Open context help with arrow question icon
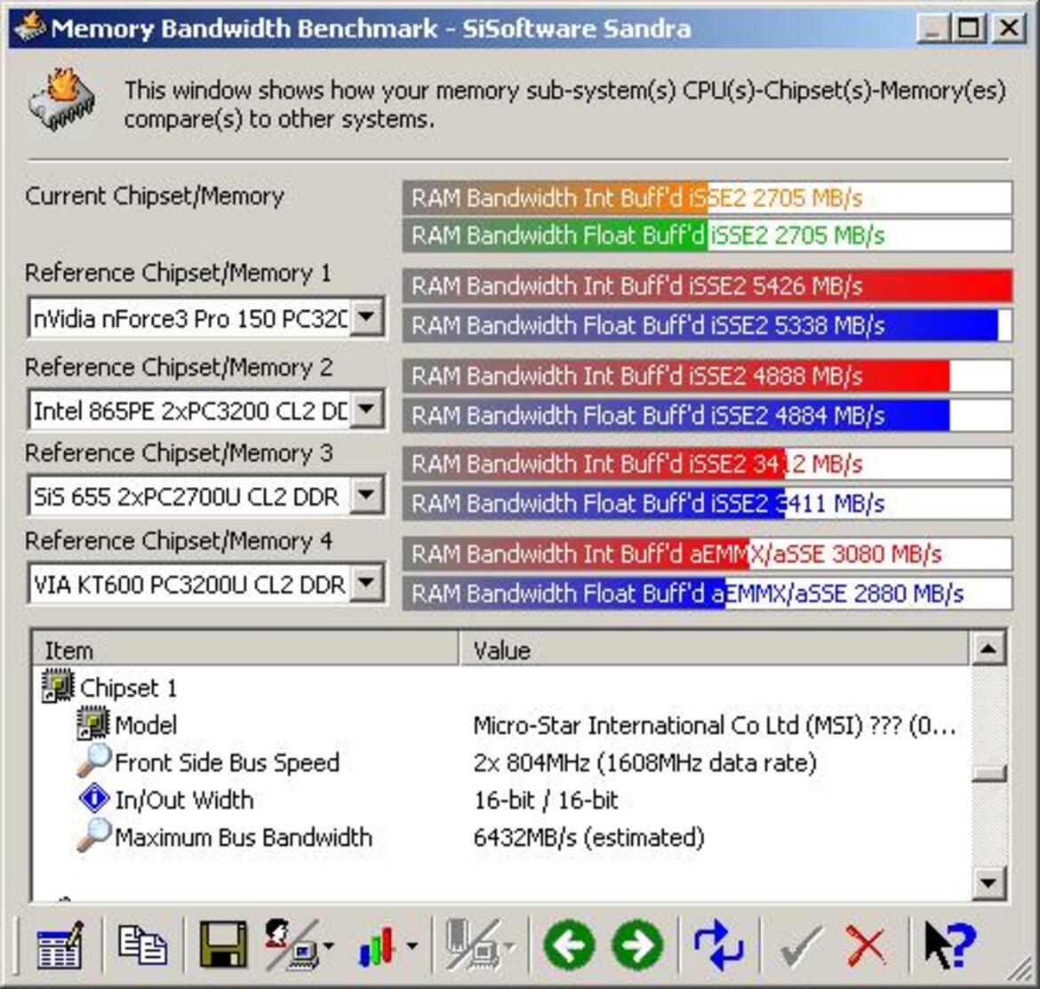This screenshot has height=989, width=1040. click(950, 945)
